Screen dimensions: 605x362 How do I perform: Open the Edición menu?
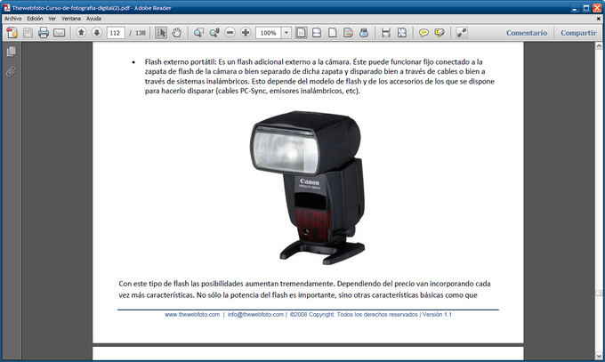coord(35,18)
